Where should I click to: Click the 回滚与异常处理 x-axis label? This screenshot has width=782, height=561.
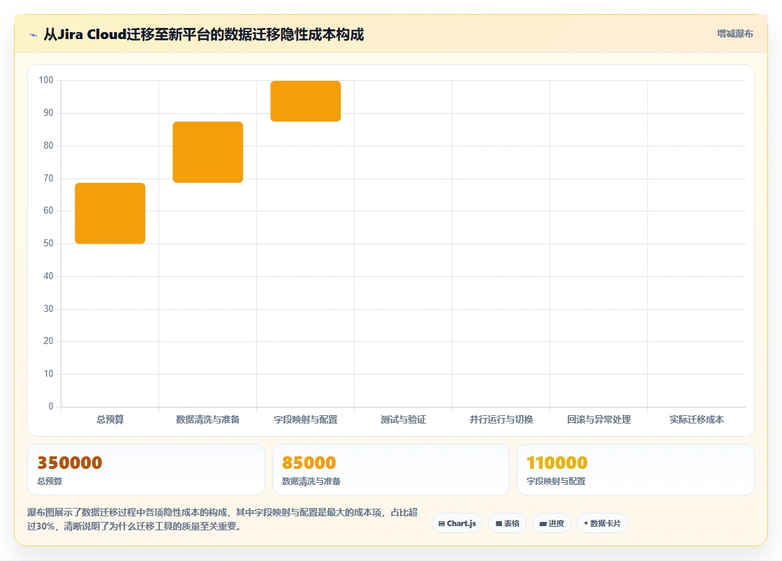pyautogui.click(x=599, y=419)
